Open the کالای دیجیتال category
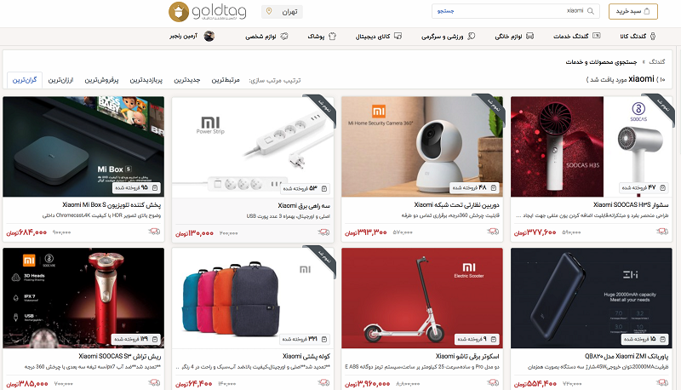 (378, 37)
